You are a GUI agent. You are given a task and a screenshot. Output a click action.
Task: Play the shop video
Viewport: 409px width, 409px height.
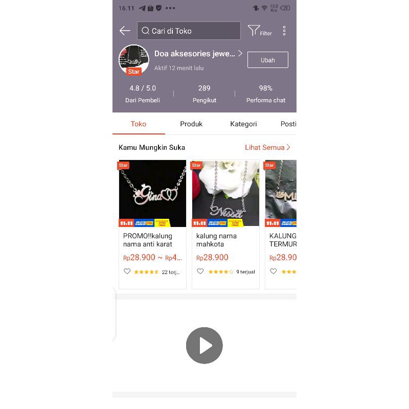click(x=204, y=346)
